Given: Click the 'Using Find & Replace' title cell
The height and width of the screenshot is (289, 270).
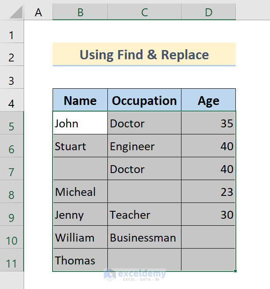Looking at the screenshot, I should coord(144,54).
